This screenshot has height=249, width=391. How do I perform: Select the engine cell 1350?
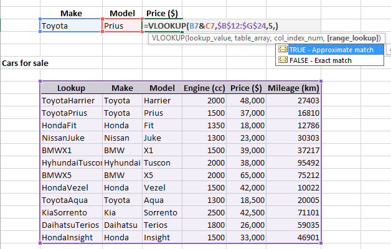(x=204, y=125)
